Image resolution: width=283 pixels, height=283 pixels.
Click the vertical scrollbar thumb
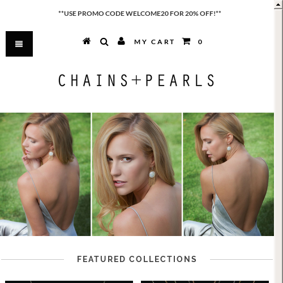(x=278, y=146)
